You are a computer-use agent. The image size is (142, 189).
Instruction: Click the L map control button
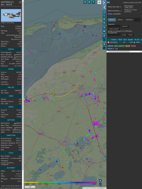(x=104, y=16)
